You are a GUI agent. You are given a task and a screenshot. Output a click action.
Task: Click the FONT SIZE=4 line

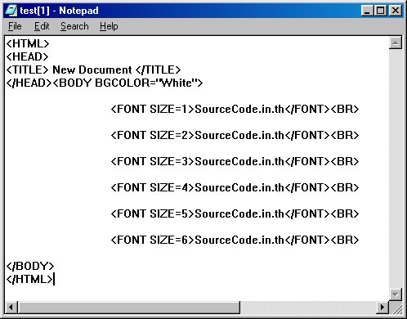[235, 187]
